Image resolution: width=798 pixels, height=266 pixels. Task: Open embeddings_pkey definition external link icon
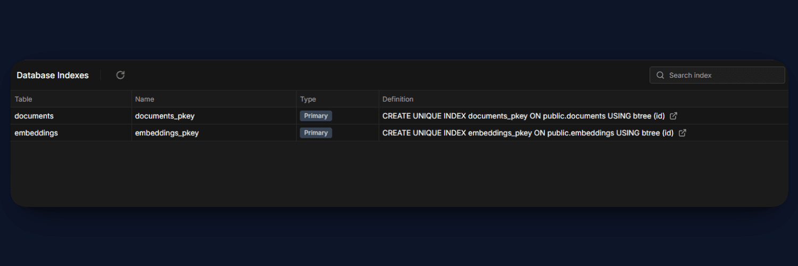(683, 133)
